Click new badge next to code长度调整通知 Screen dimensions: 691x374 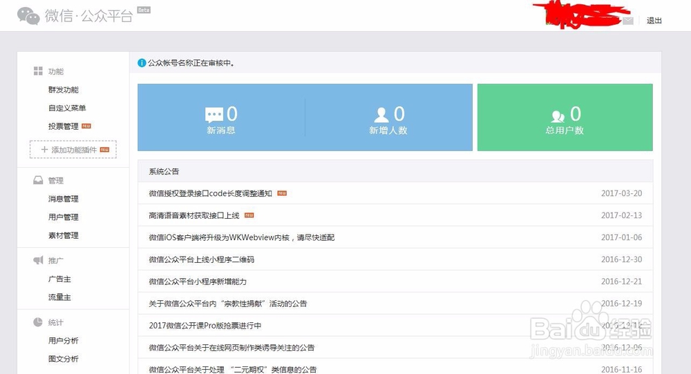pos(282,193)
